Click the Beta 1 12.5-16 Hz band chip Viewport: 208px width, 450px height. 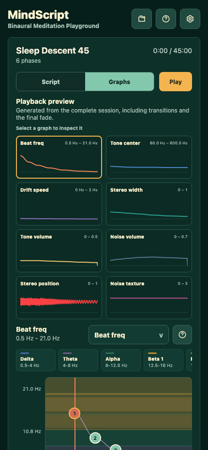click(163, 360)
